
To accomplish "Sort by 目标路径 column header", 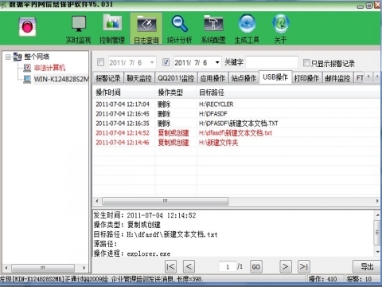I will pos(288,92).
